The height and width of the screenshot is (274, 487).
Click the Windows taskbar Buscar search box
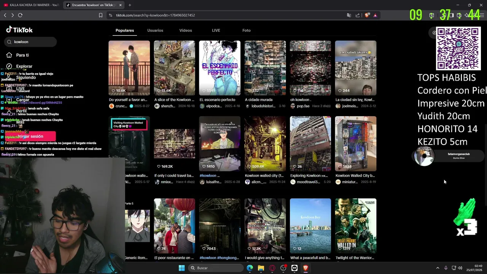pos(216,268)
